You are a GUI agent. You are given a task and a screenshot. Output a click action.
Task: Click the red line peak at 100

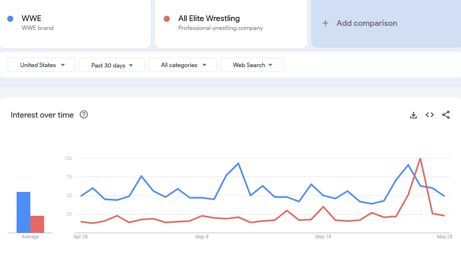pyautogui.click(x=421, y=158)
